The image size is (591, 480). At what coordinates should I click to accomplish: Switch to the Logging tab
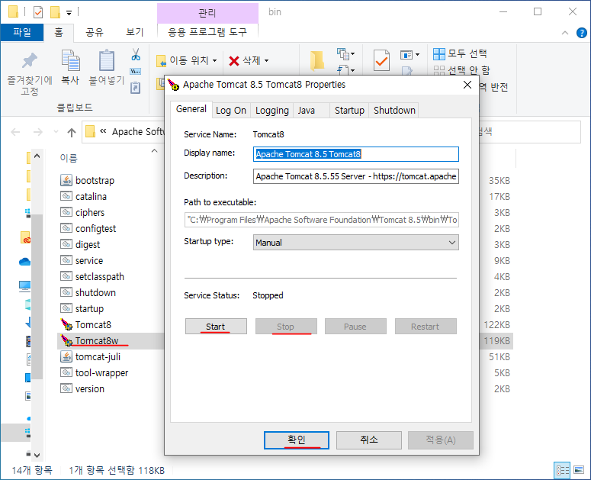(271, 111)
